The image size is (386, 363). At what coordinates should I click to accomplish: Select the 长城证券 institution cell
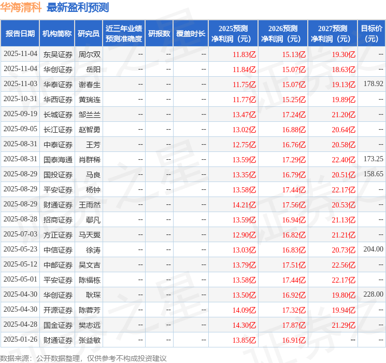click(x=58, y=115)
